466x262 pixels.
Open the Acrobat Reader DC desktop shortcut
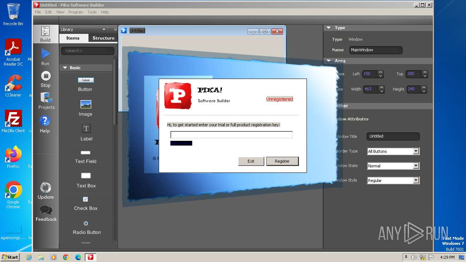13,53
